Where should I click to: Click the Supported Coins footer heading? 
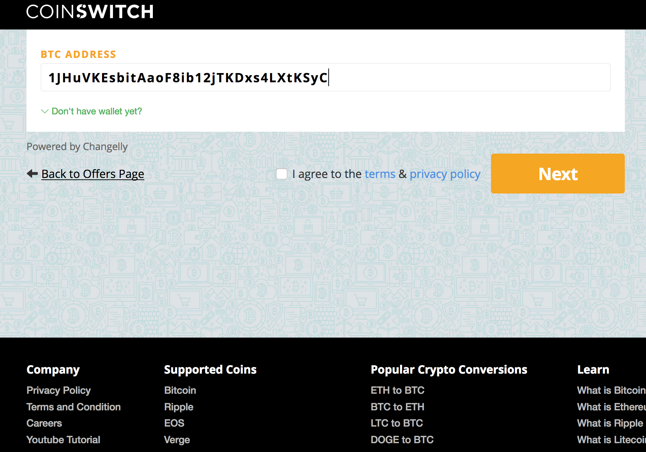[x=210, y=369]
